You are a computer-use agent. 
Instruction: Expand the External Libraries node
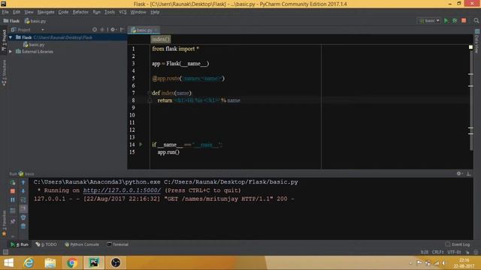[x=11, y=52]
